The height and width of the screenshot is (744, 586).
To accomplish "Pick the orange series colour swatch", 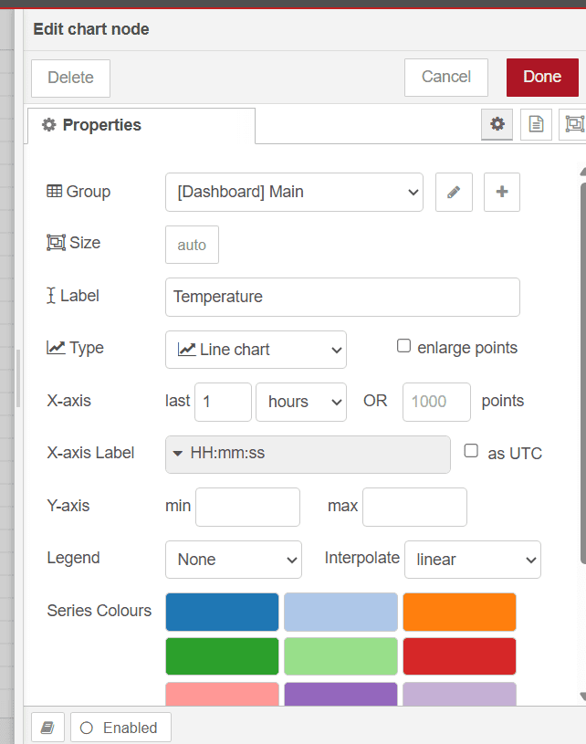I will point(459,612).
